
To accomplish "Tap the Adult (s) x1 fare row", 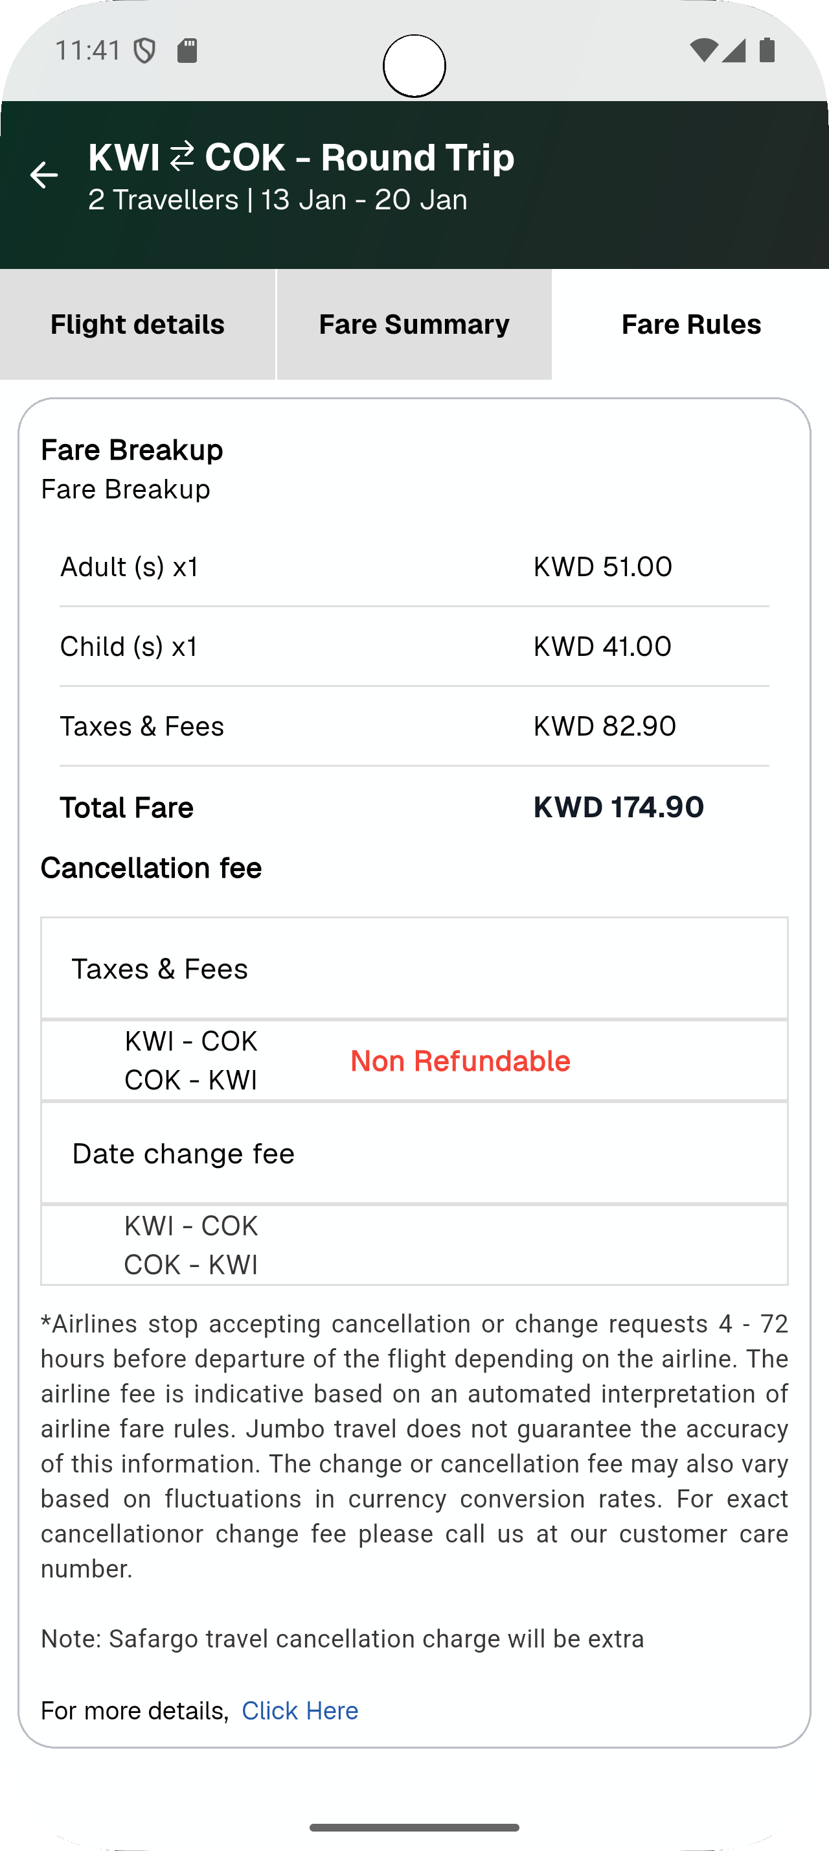I will [414, 567].
